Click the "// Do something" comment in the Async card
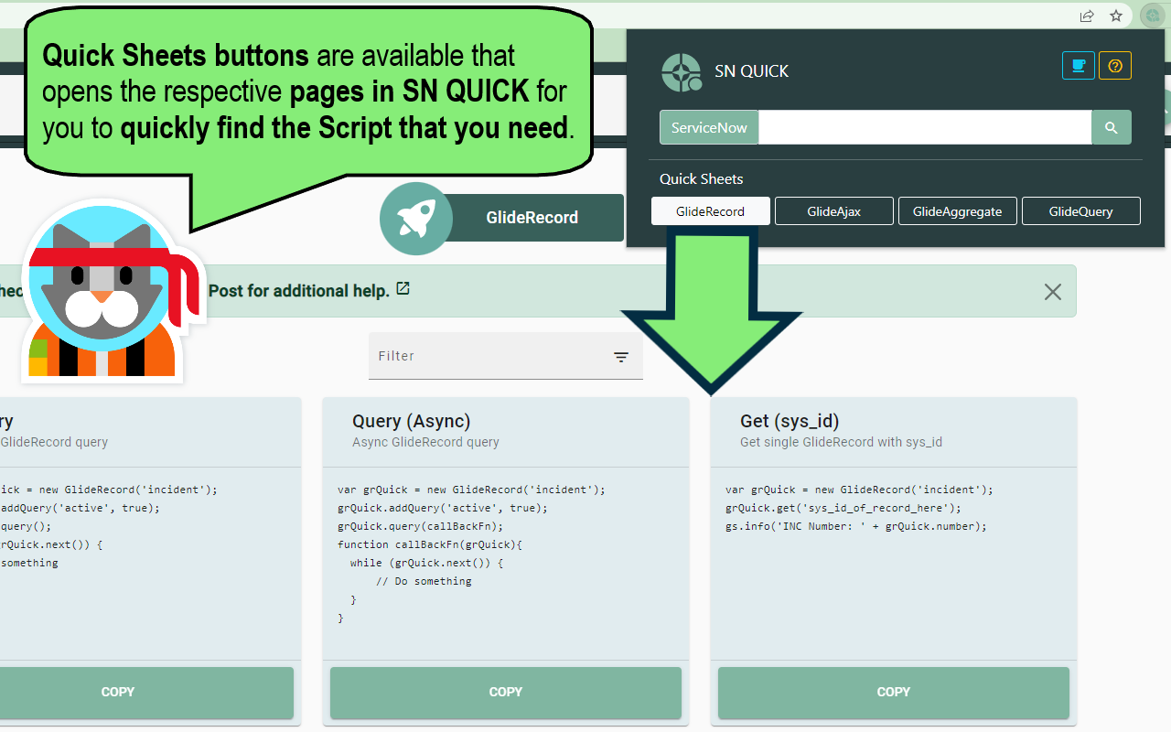Image resolution: width=1171 pixels, height=732 pixels. pos(424,581)
